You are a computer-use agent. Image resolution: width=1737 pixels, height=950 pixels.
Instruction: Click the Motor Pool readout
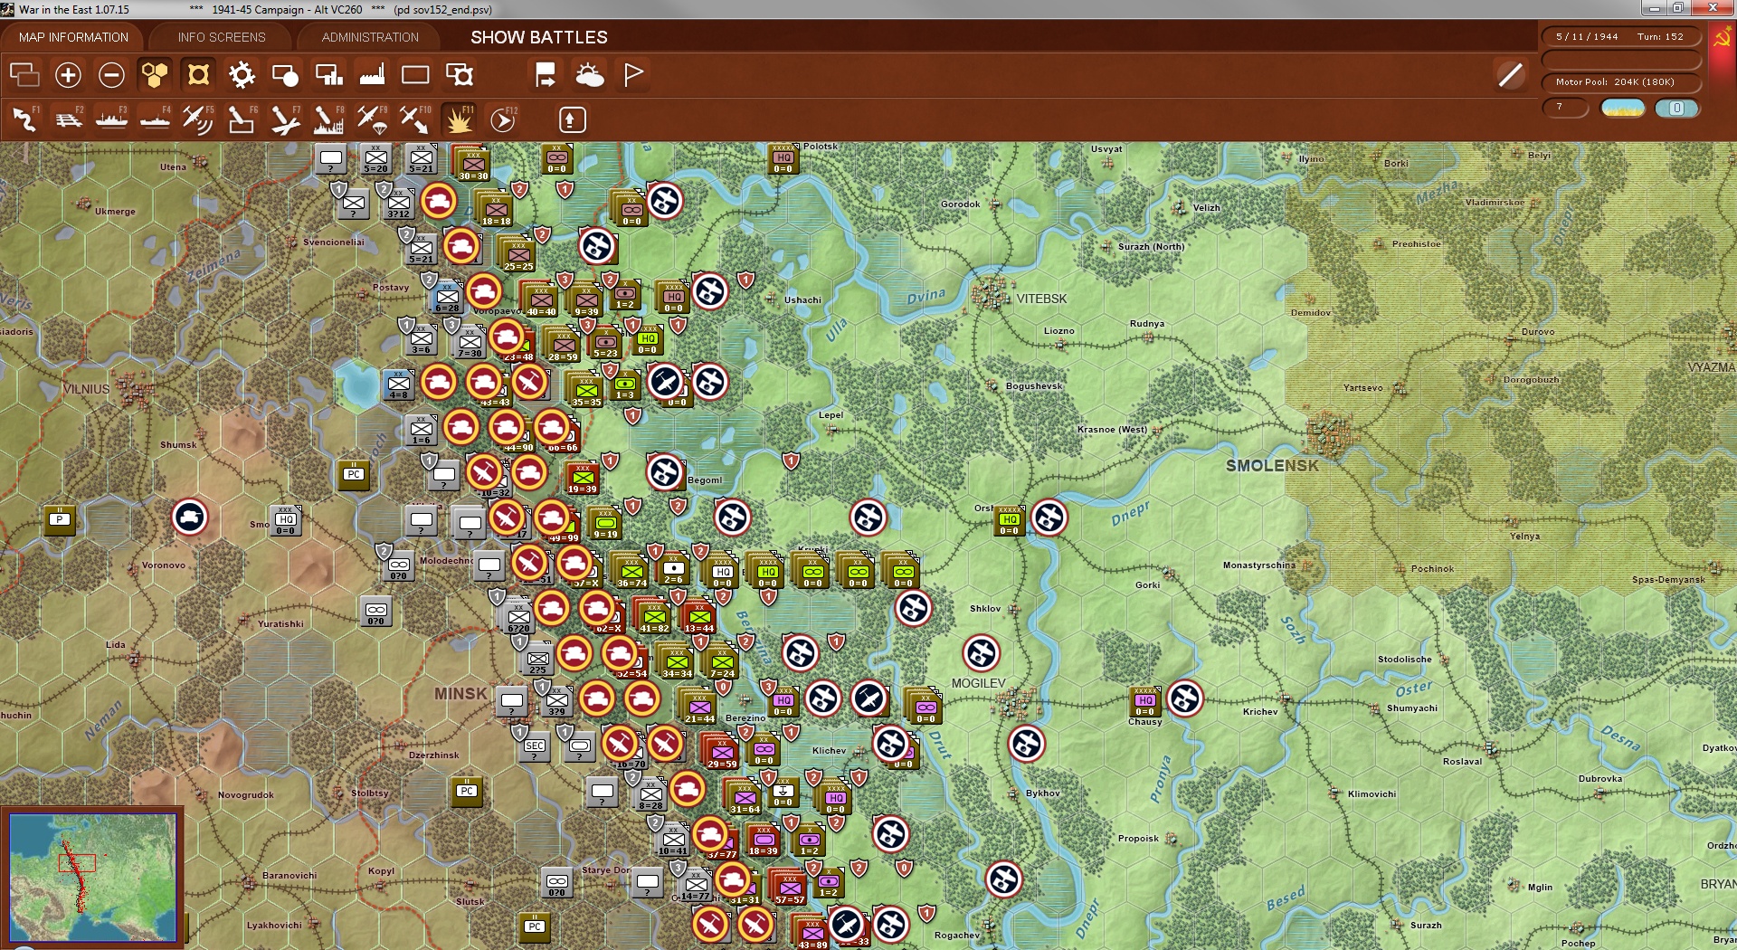coord(1621,82)
